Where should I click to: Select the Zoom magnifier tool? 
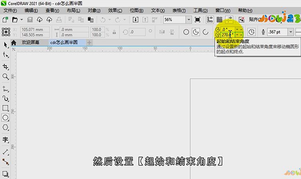click(5, 77)
